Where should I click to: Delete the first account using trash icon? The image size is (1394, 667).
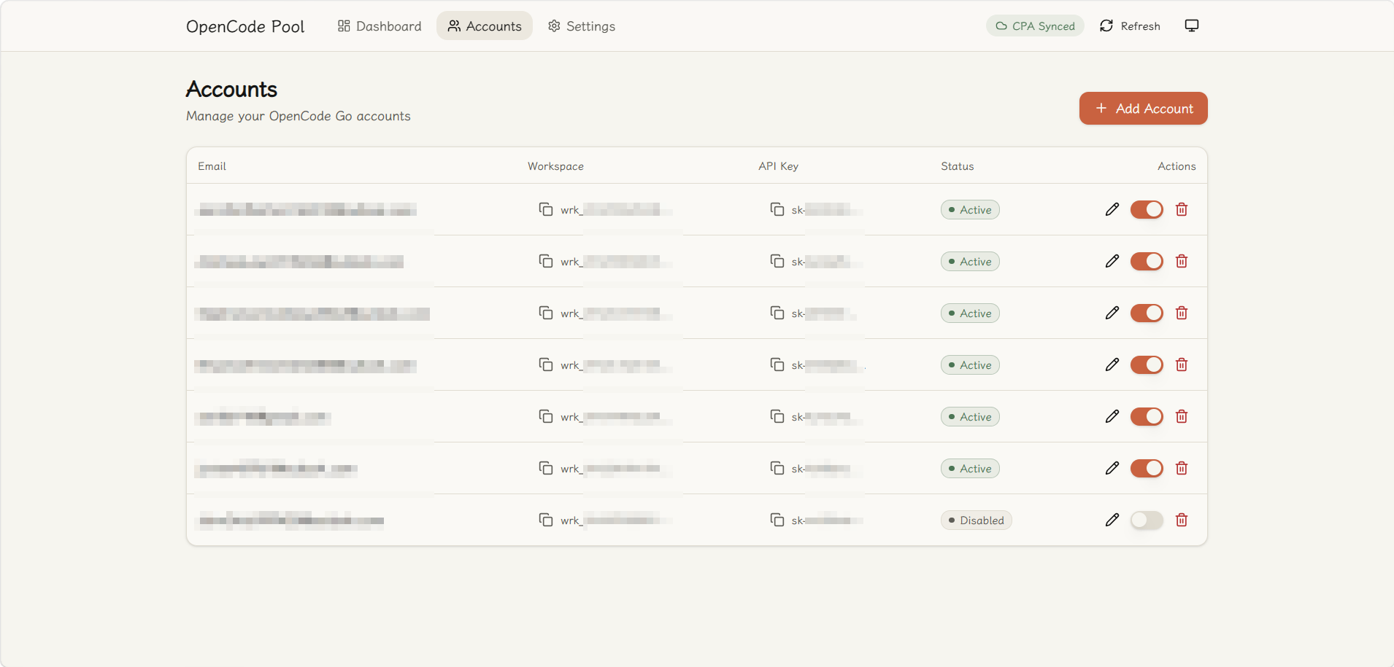(1182, 209)
